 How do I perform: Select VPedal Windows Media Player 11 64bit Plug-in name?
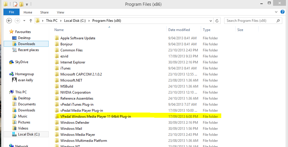point(96,117)
